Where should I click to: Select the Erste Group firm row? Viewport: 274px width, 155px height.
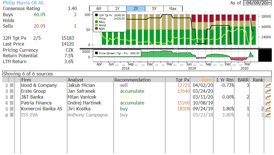coord(33,91)
